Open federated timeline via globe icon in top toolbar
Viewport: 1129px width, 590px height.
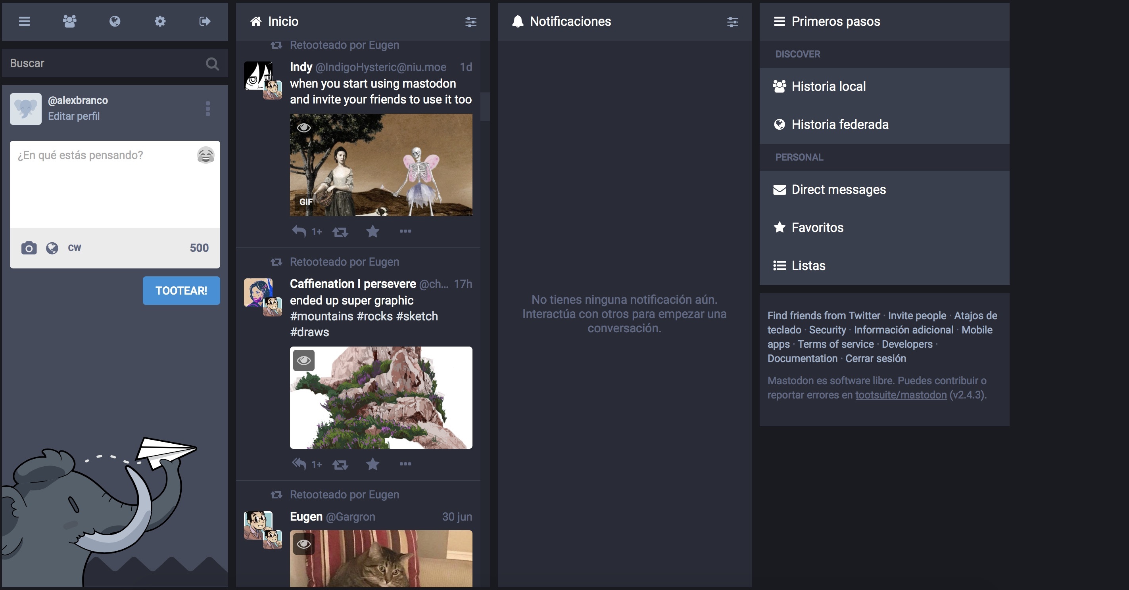coord(115,21)
